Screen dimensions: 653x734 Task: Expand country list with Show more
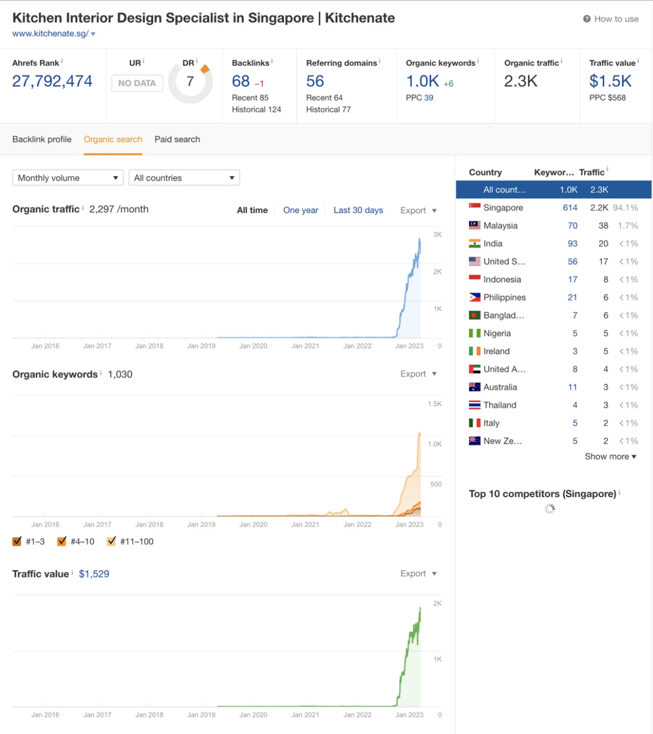coord(610,456)
